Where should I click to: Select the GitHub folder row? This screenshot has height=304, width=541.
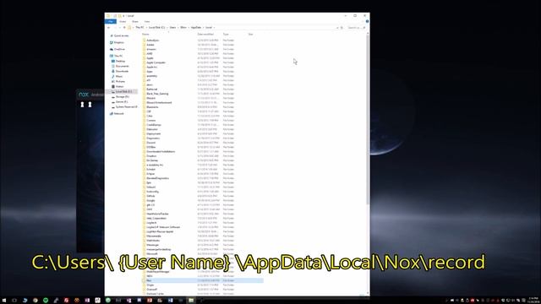click(x=203, y=196)
